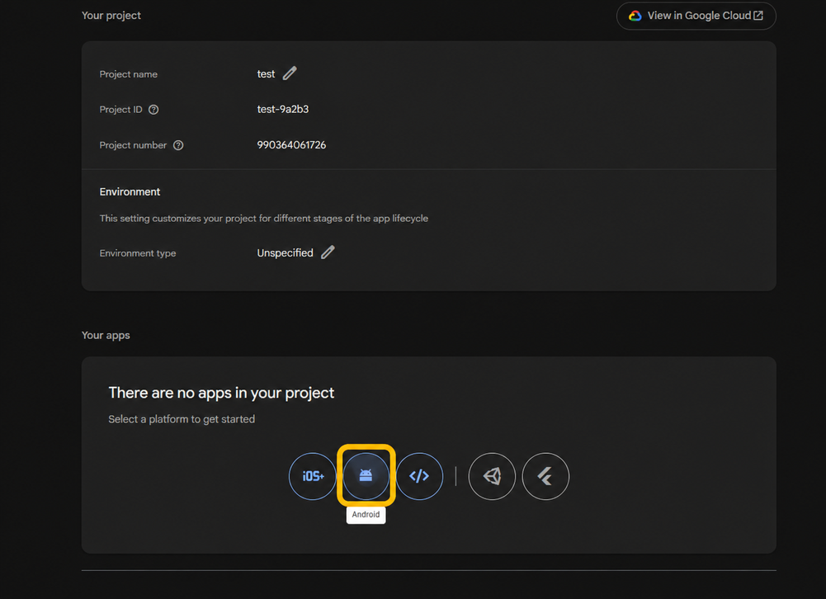Add a Unity app
The height and width of the screenshot is (599, 826).
pos(492,476)
